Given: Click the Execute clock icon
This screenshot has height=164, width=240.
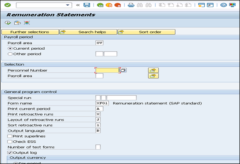Looking at the screenshot, I should click(x=8, y=23).
